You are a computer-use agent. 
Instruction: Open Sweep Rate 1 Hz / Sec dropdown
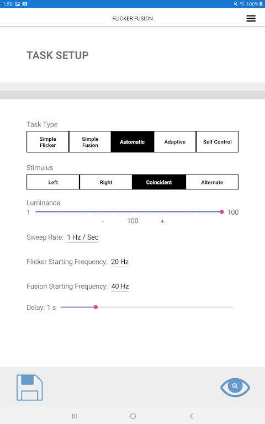click(x=82, y=237)
